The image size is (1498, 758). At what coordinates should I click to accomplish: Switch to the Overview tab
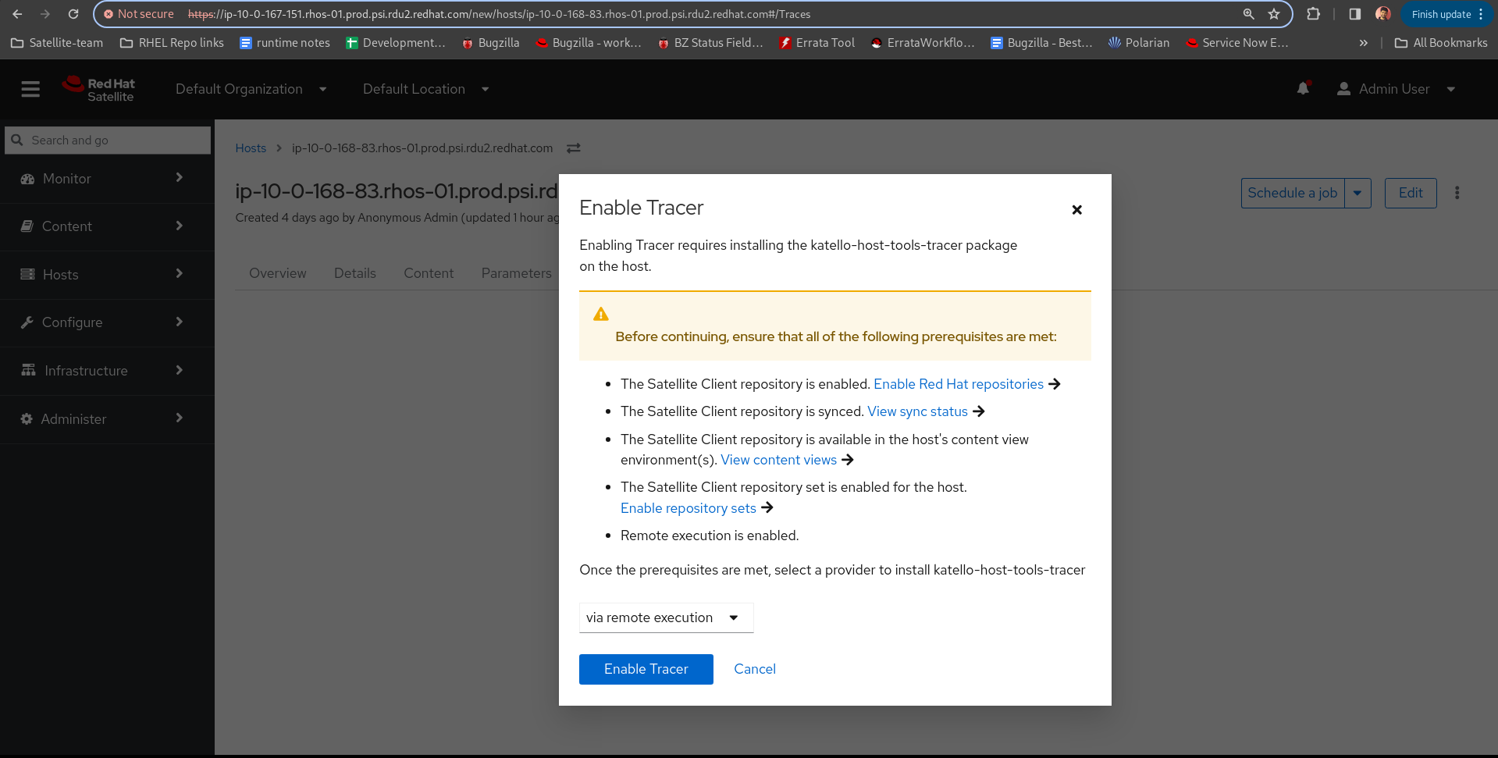[x=277, y=273]
